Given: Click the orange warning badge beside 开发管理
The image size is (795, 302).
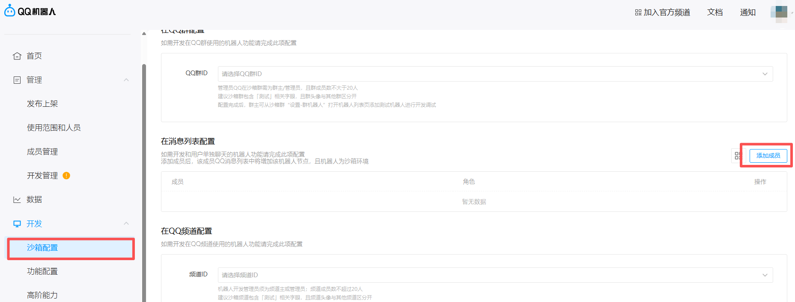Looking at the screenshot, I should [66, 176].
